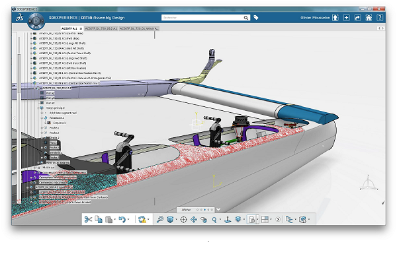This screenshot has width=397, height=264.
Task: Click the tag icon beside search
Action: 256,17
